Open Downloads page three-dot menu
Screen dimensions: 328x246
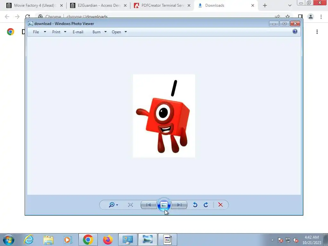click(x=317, y=32)
